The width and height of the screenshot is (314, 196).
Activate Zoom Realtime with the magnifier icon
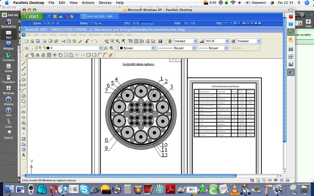pyautogui.click(x=112, y=41)
